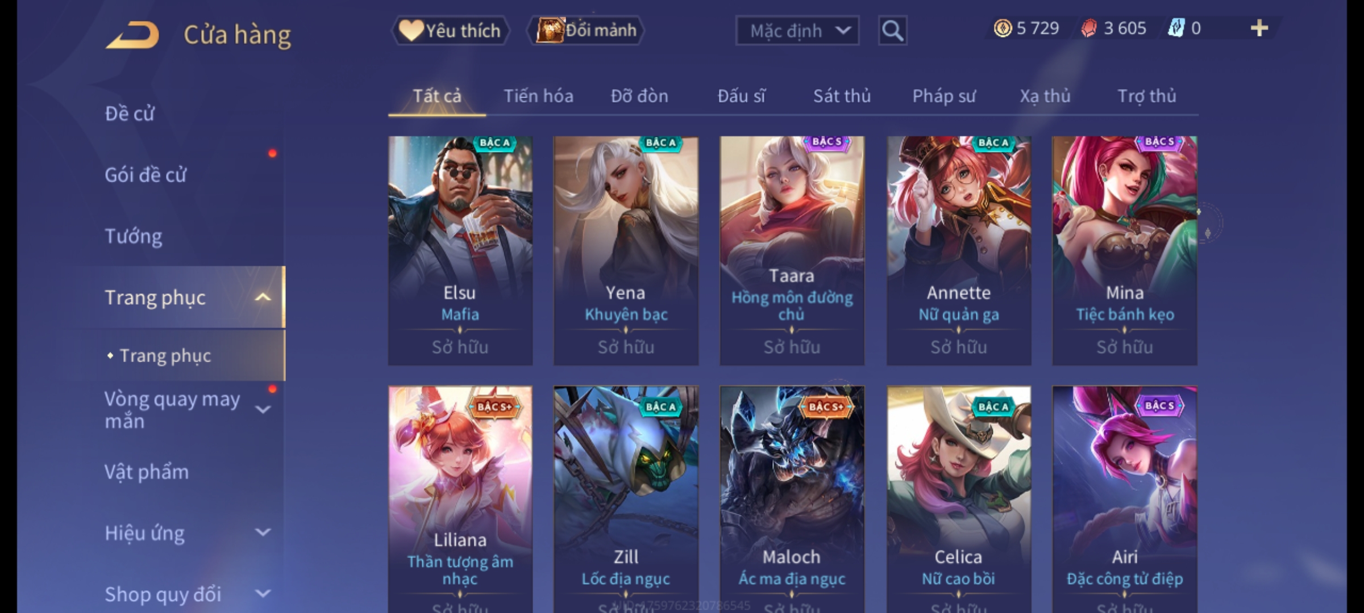Switch to the Sát thủ tab
Viewport: 1364px width, 613px height.
click(842, 96)
